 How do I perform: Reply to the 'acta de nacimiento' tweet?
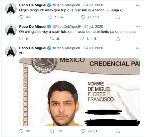point(21,38)
